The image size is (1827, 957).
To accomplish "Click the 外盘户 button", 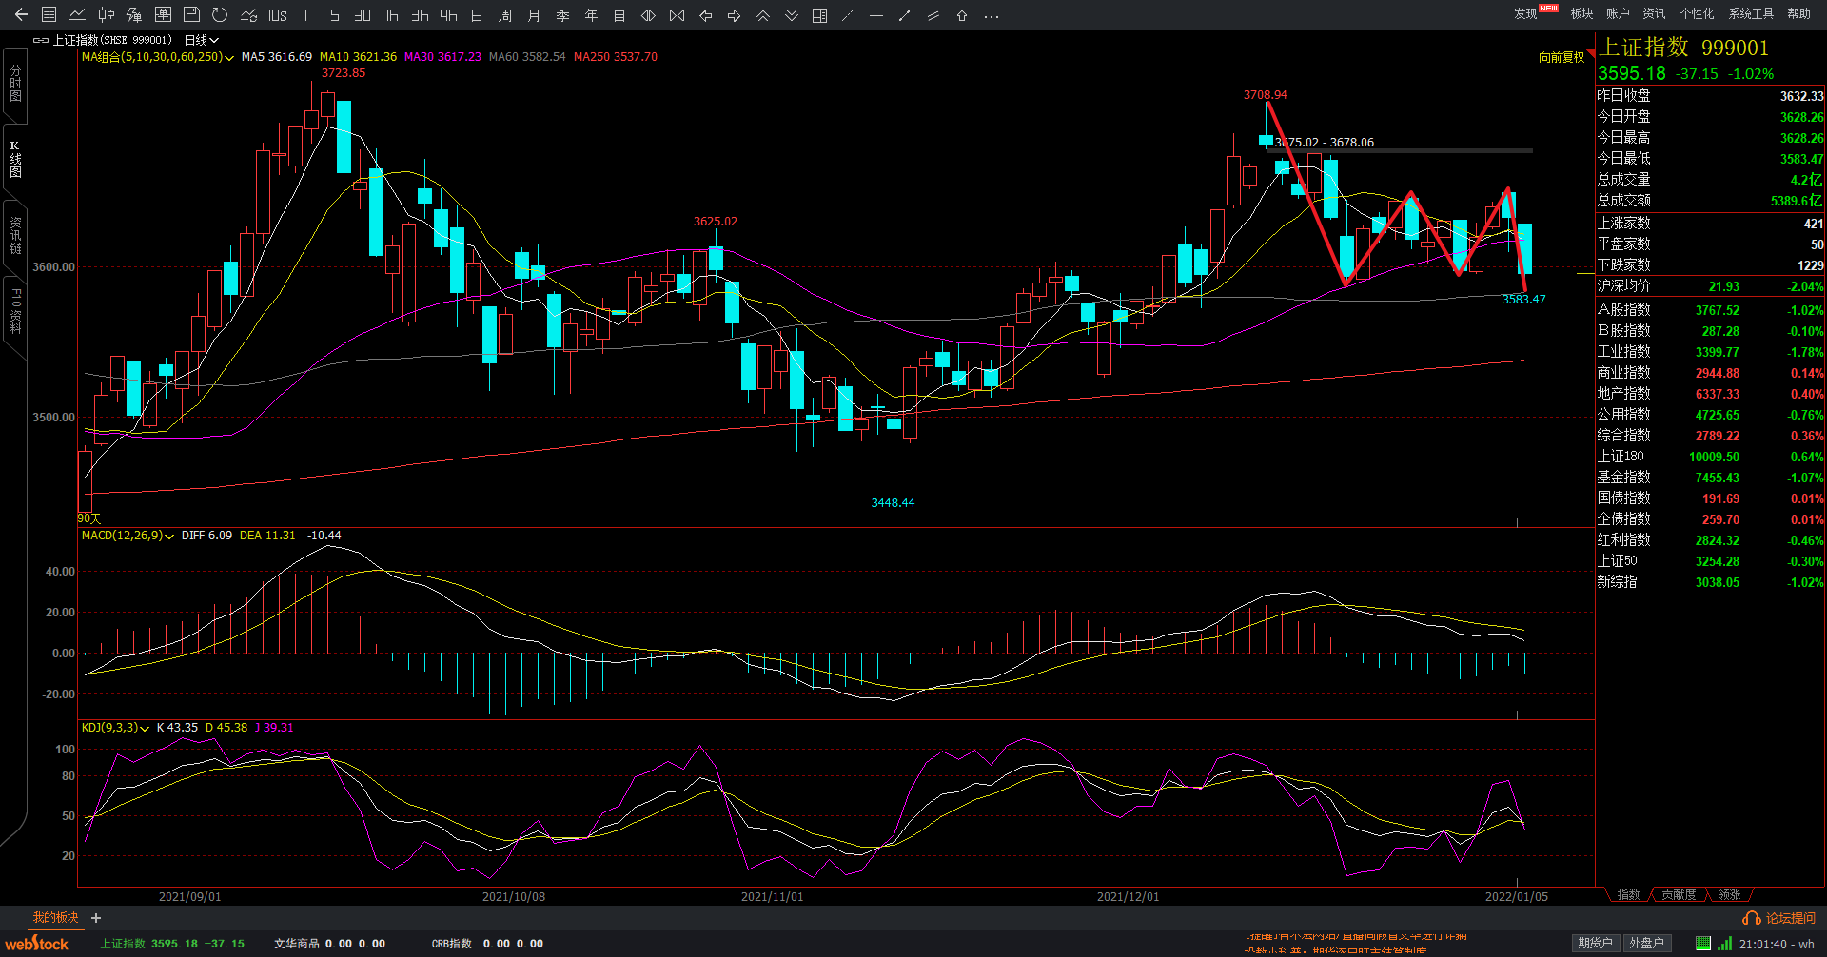I will [1646, 944].
